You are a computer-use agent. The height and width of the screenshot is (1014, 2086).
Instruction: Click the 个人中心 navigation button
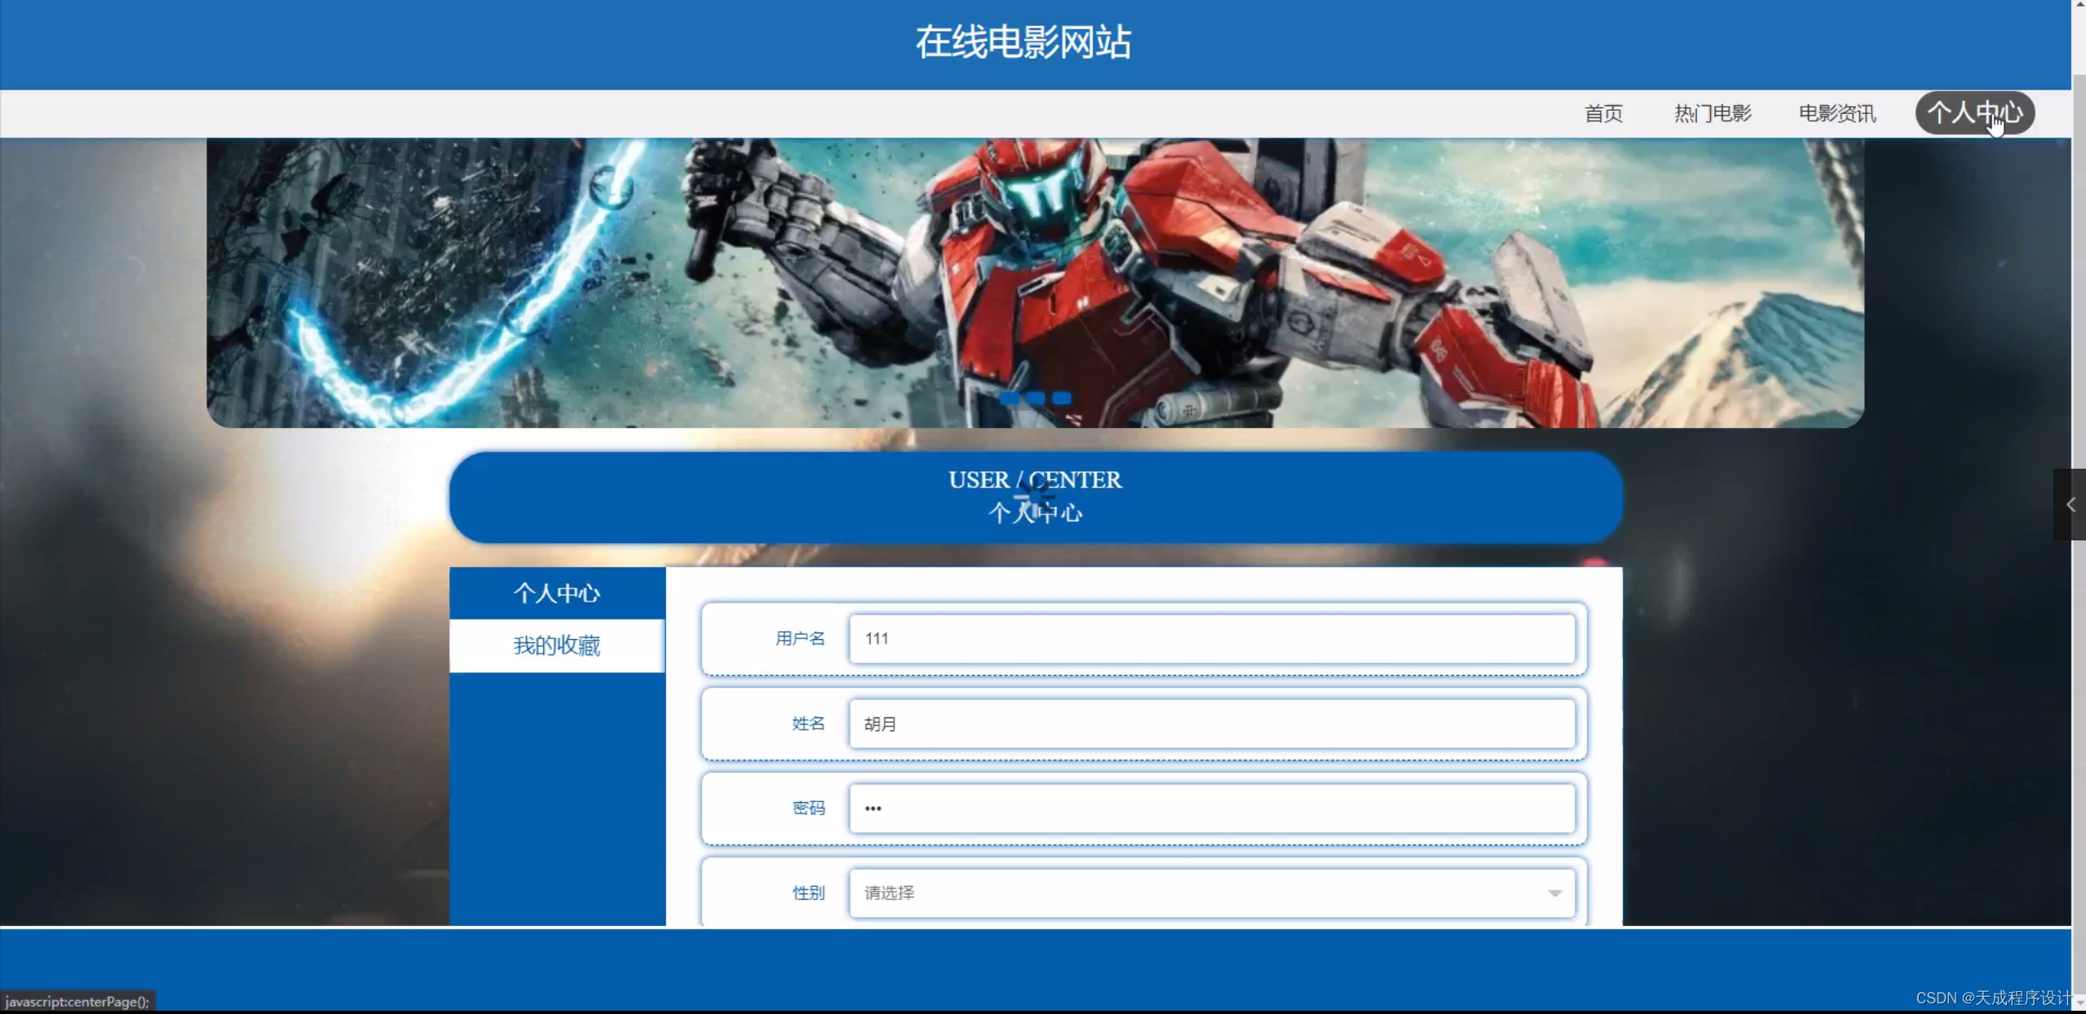(1974, 113)
